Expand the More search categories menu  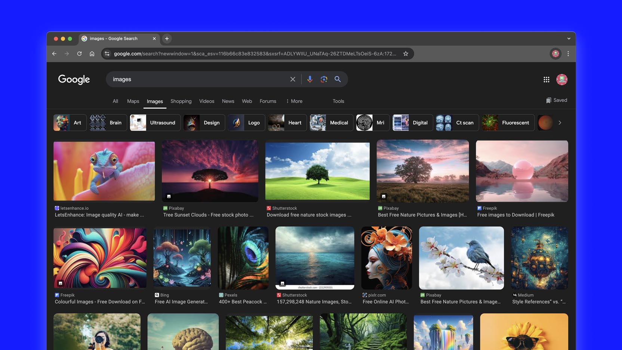pyautogui.click(x=294, y=101)
